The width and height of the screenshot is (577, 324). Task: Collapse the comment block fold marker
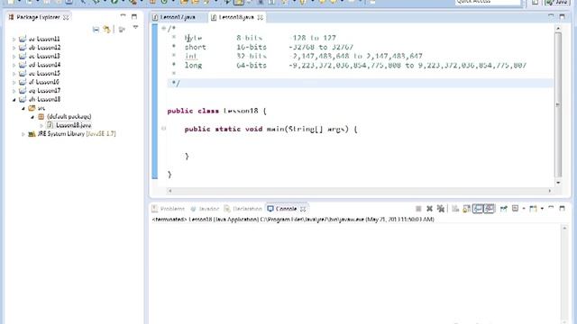[163, 28]
